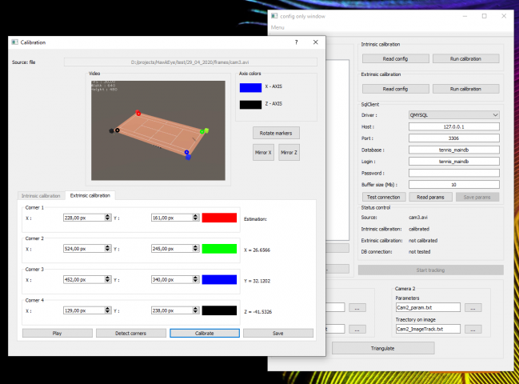This screenshot has width=519, height=384.
Task: Click Extrinsic calibration Run calibration button
Action: (x=465, y=89)
